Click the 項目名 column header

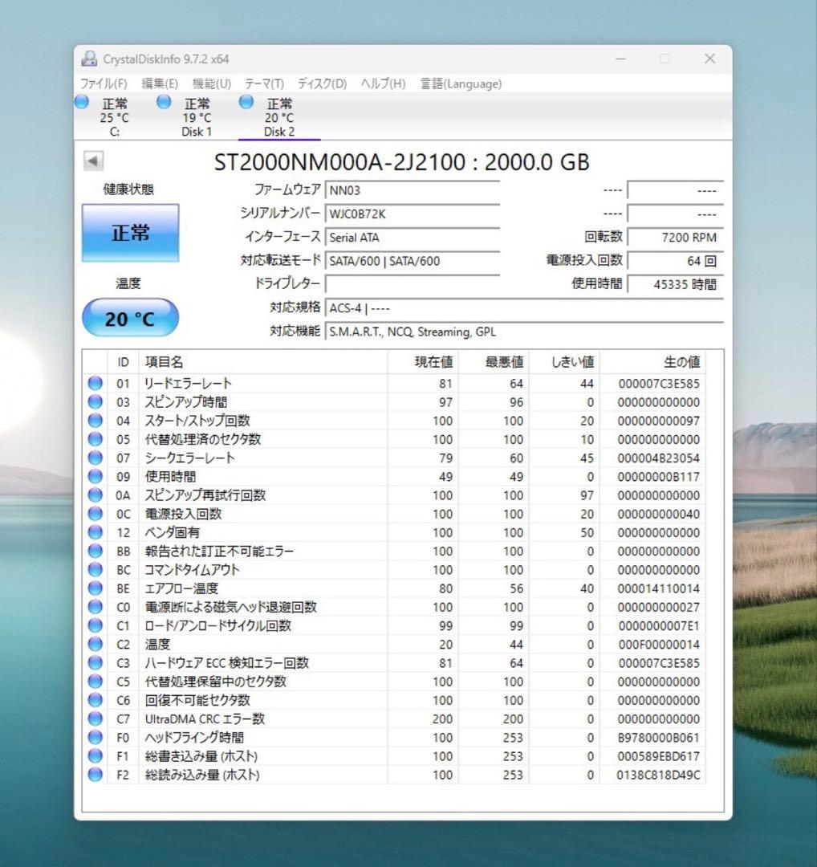coord(263,361)
